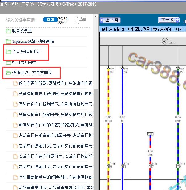
Task: Click folder icon beside Tiptronic6档自动变速箱
Action: pyautogui.click(x=9, y=42)
